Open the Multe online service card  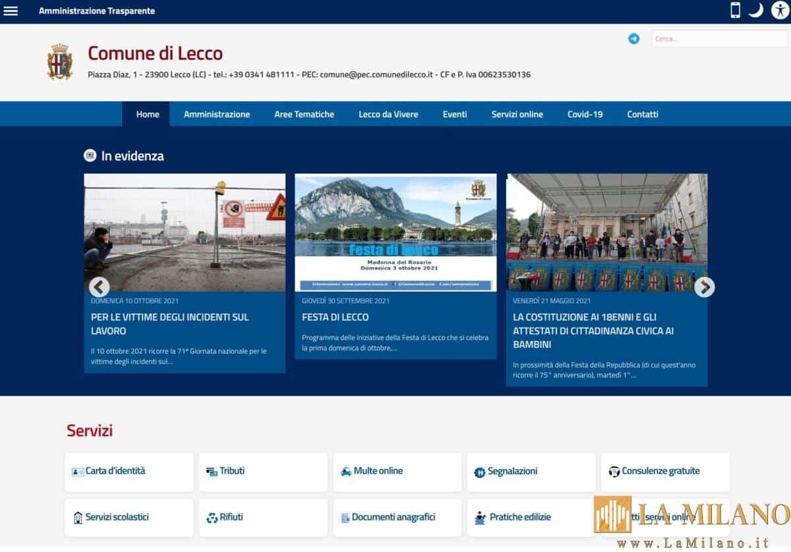[x=397, y=472]
